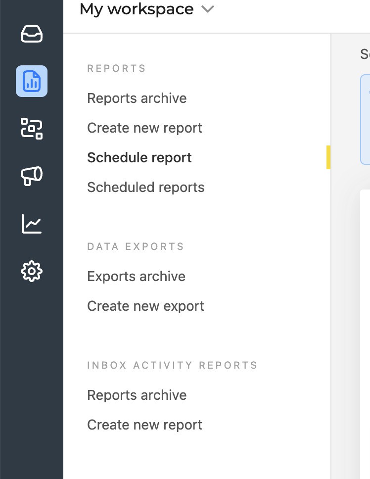Open Create new report under Reports section
The height and width of the screenshot is (479, 370).
click(144, 128)
